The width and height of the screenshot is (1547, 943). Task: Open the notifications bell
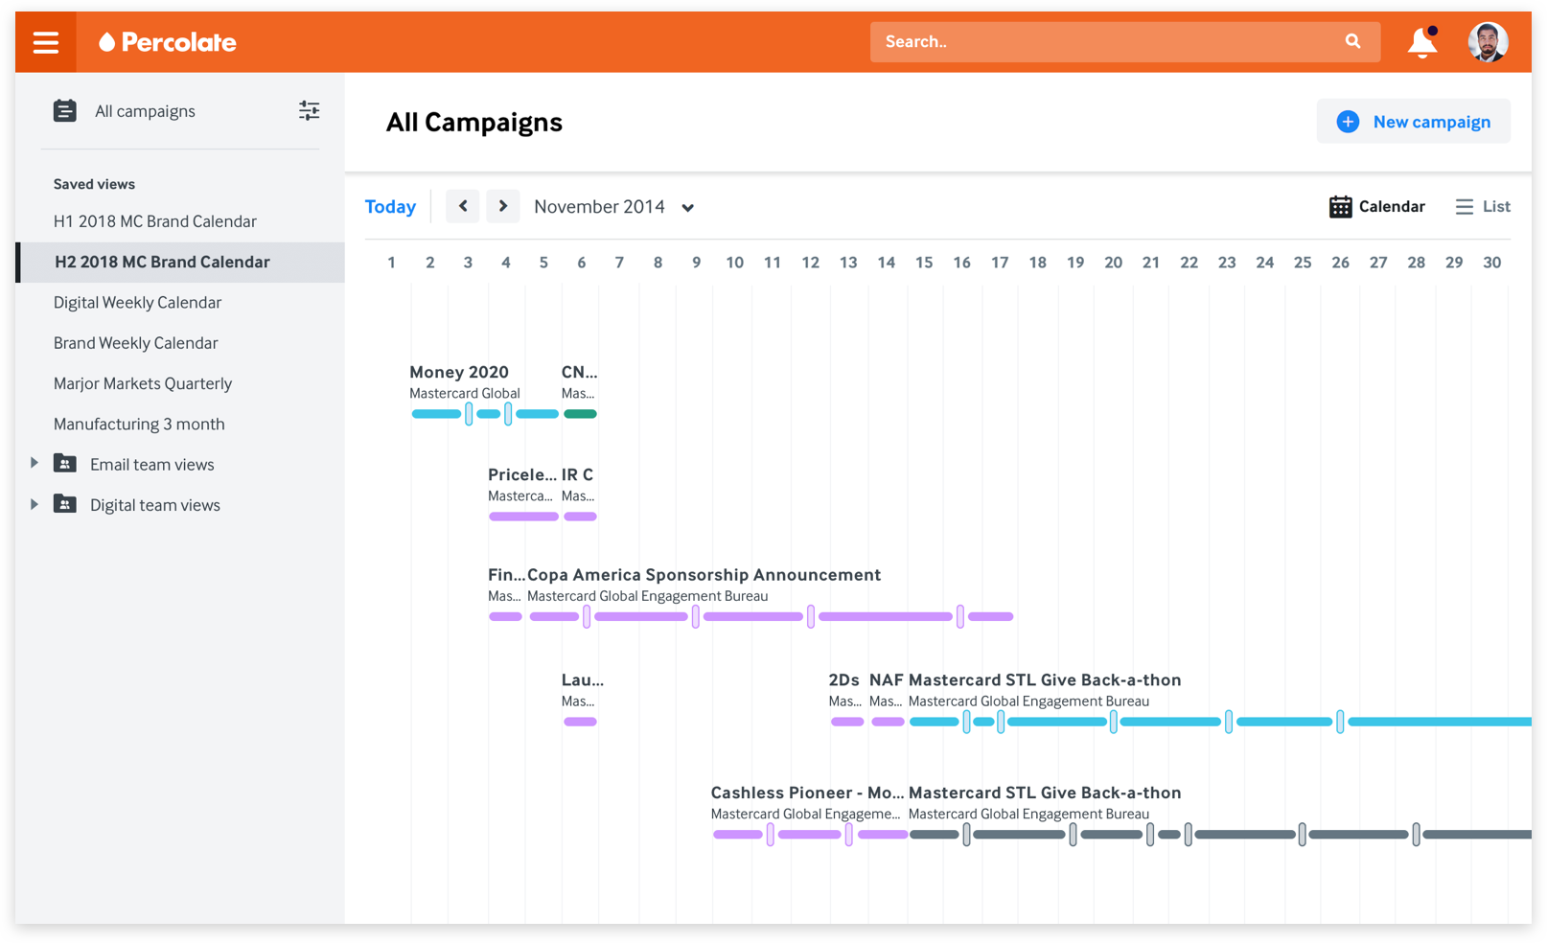(x=1422, y=42)
